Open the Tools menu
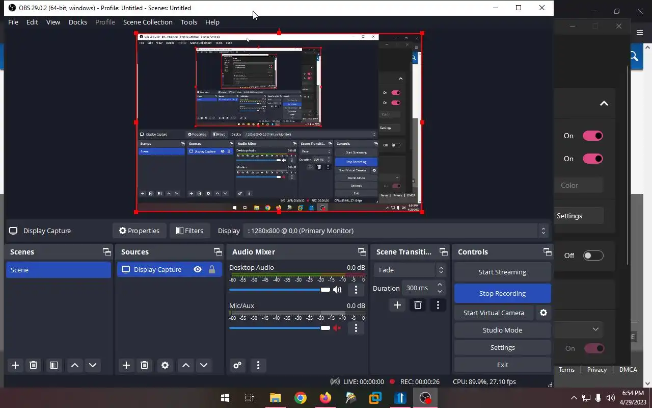The width and height of the screenshot is (652, 408). (189, 22)
